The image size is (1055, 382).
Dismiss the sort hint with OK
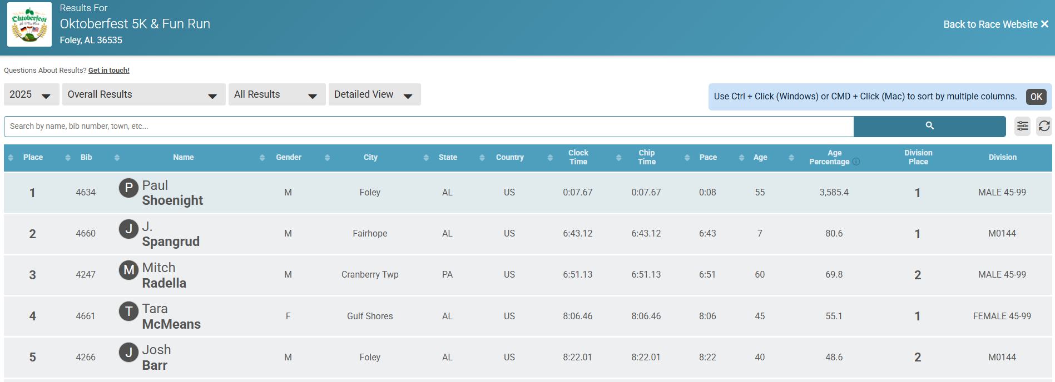pyautogui.click(x=1036, y=97)
